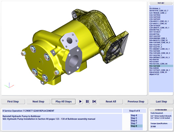Click 'Reinstall Hydraulic Pump to Bulldozer' text
This screenshot has width=174, height=132.
click(x=21, y=116)
